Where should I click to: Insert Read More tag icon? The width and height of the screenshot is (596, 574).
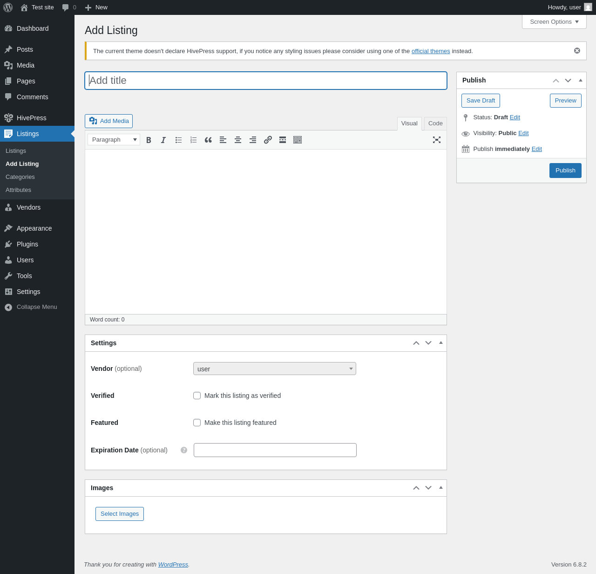click(x=283, y=140)
